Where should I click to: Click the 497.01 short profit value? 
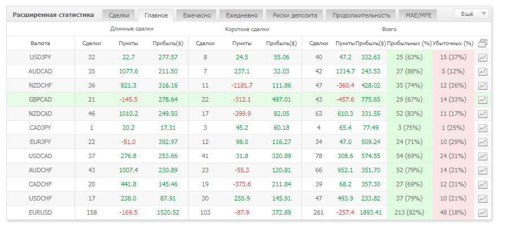(x=281, y=99)
